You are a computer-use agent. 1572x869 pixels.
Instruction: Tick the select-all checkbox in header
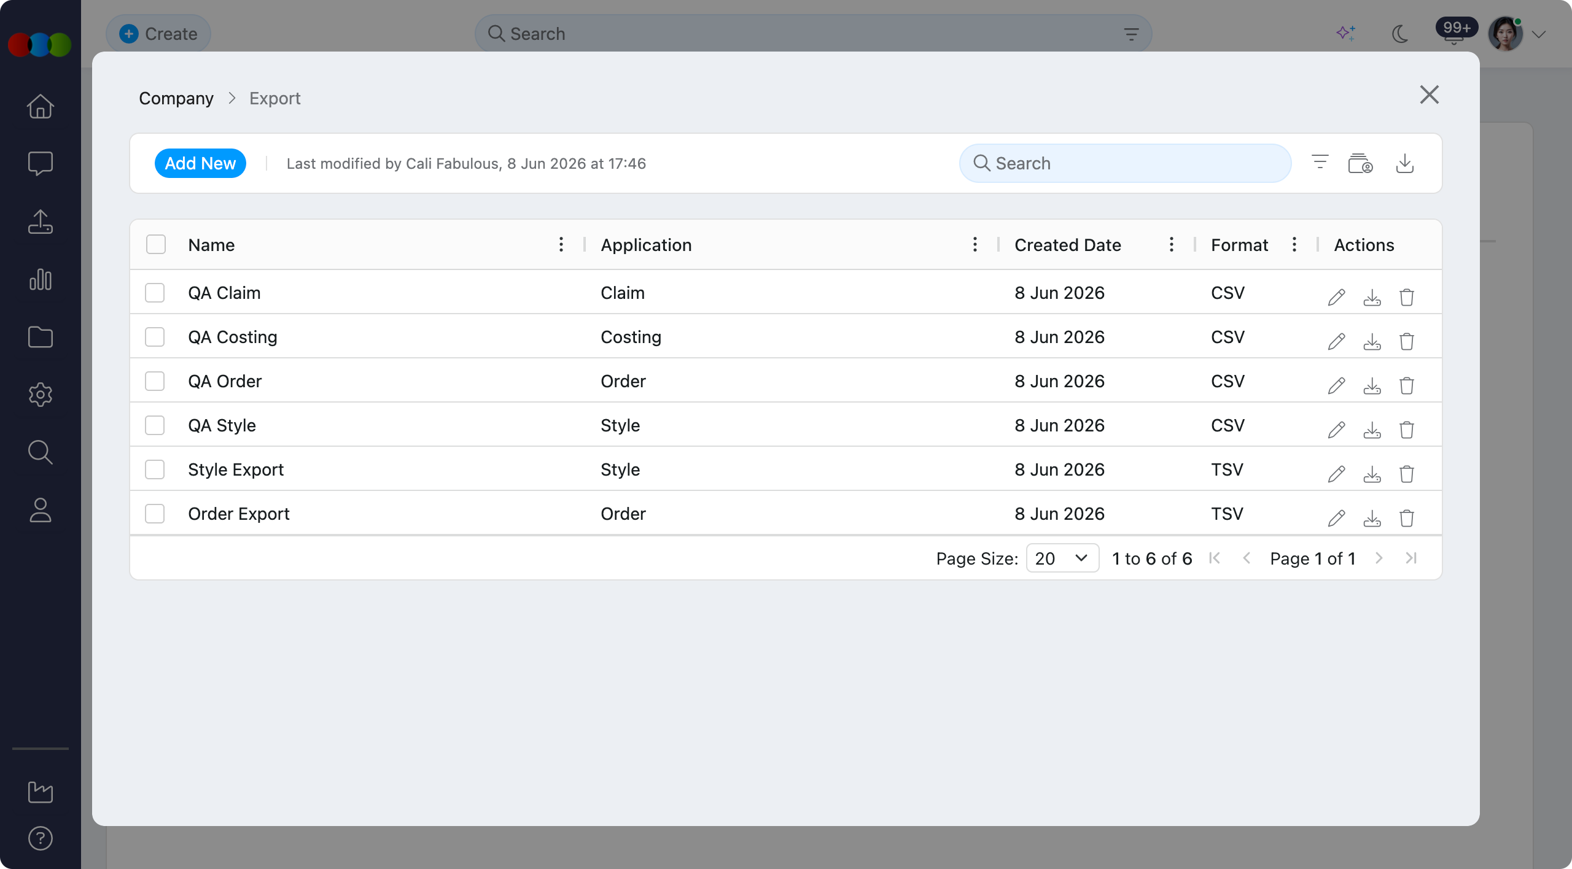click(x=156, y=244)
